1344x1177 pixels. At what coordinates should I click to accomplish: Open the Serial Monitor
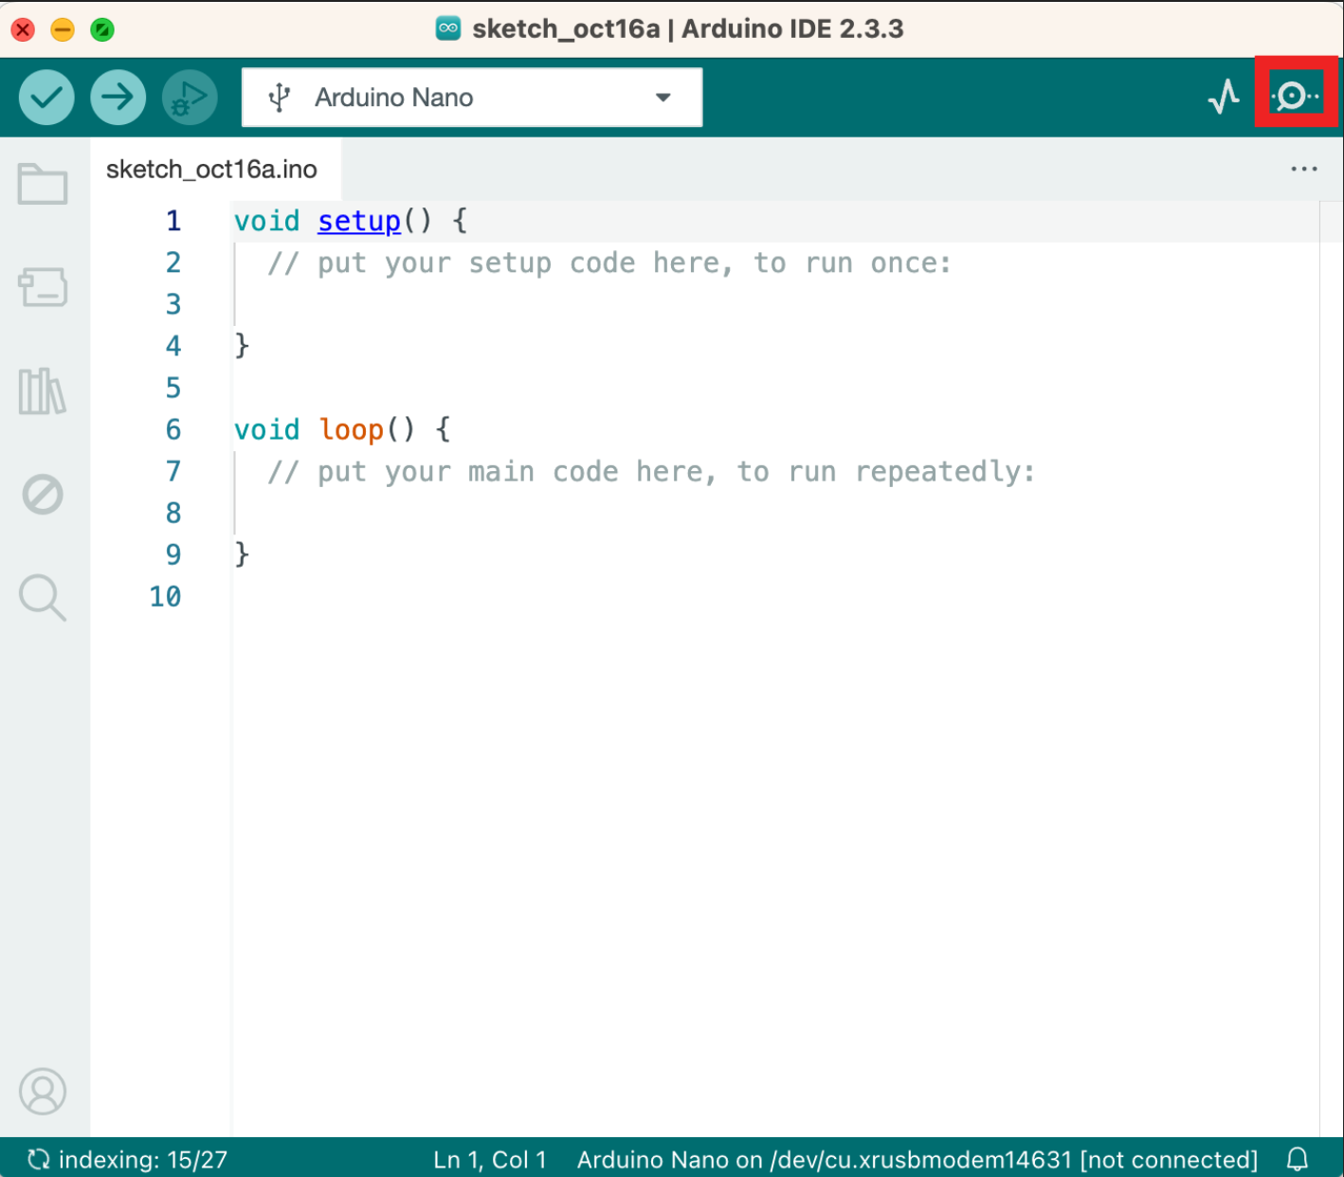(x=1295, y=96)
